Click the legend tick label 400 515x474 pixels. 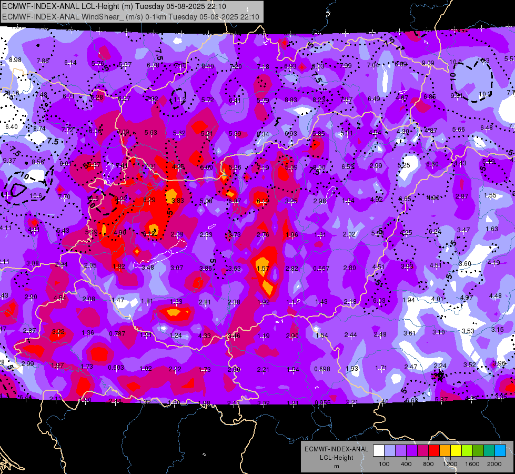(406, 464)
